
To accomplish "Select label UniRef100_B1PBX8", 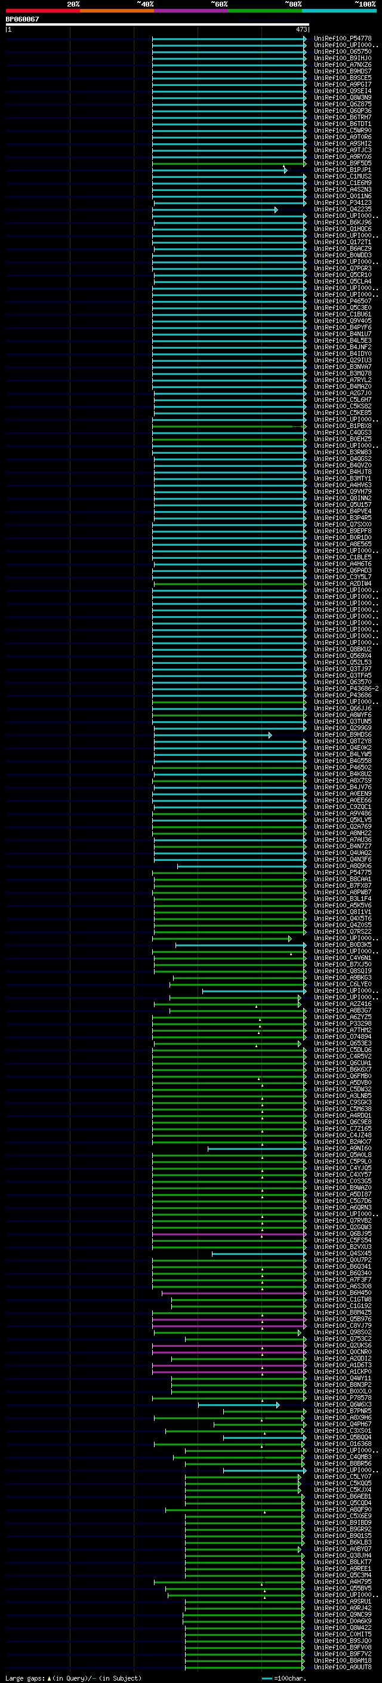I will [x=343, y=426].
